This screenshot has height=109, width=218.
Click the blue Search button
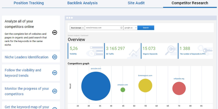pos(146,28)
